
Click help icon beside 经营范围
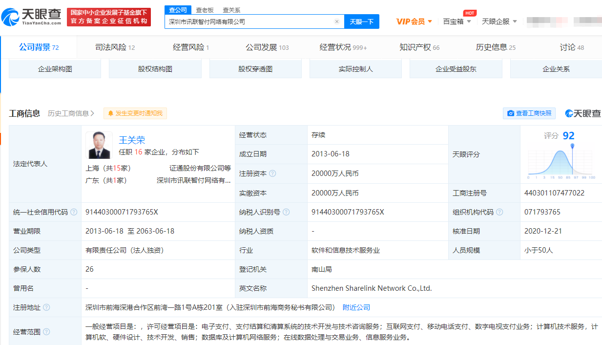coord(46,332)
